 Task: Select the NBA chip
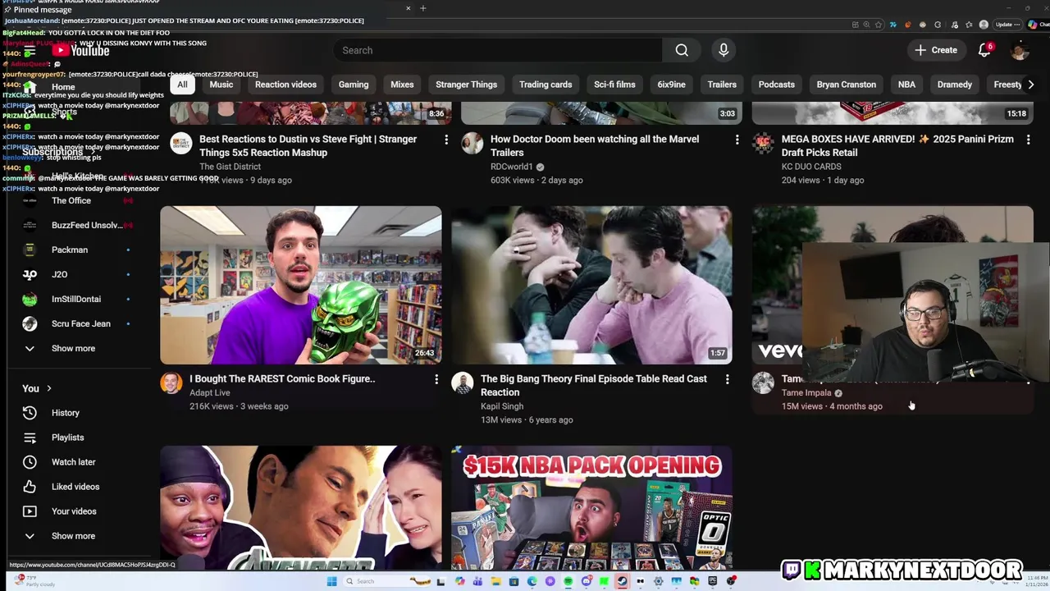[906, 85]
